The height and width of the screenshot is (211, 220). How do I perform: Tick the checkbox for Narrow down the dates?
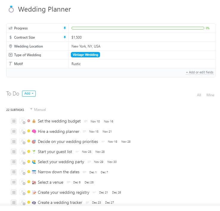click(x=14, y=172)
